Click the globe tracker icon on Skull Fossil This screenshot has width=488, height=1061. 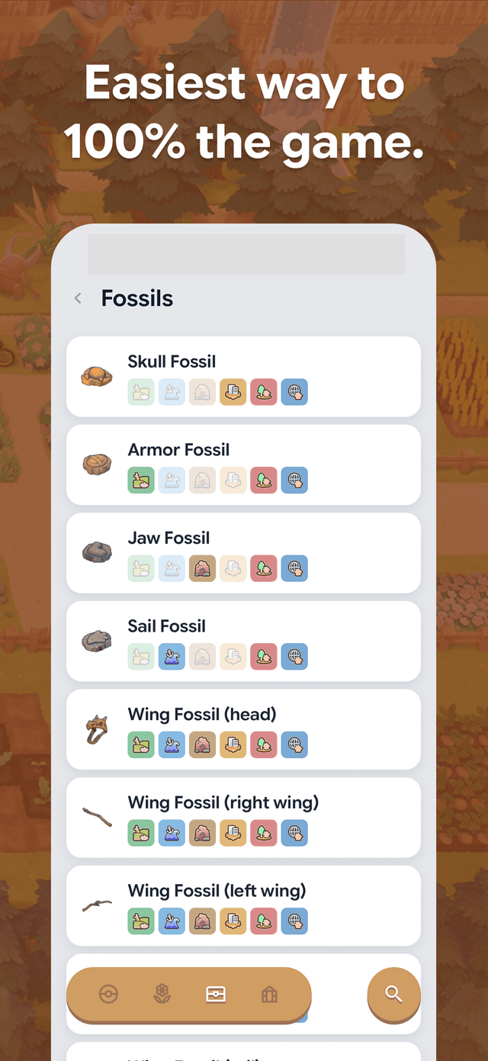pyautogui.click(x=295, y=391)
